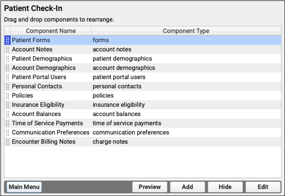Select the Account Demographics row
The width and height of the screenshot is (285, 196).
(x=43, y=68)
